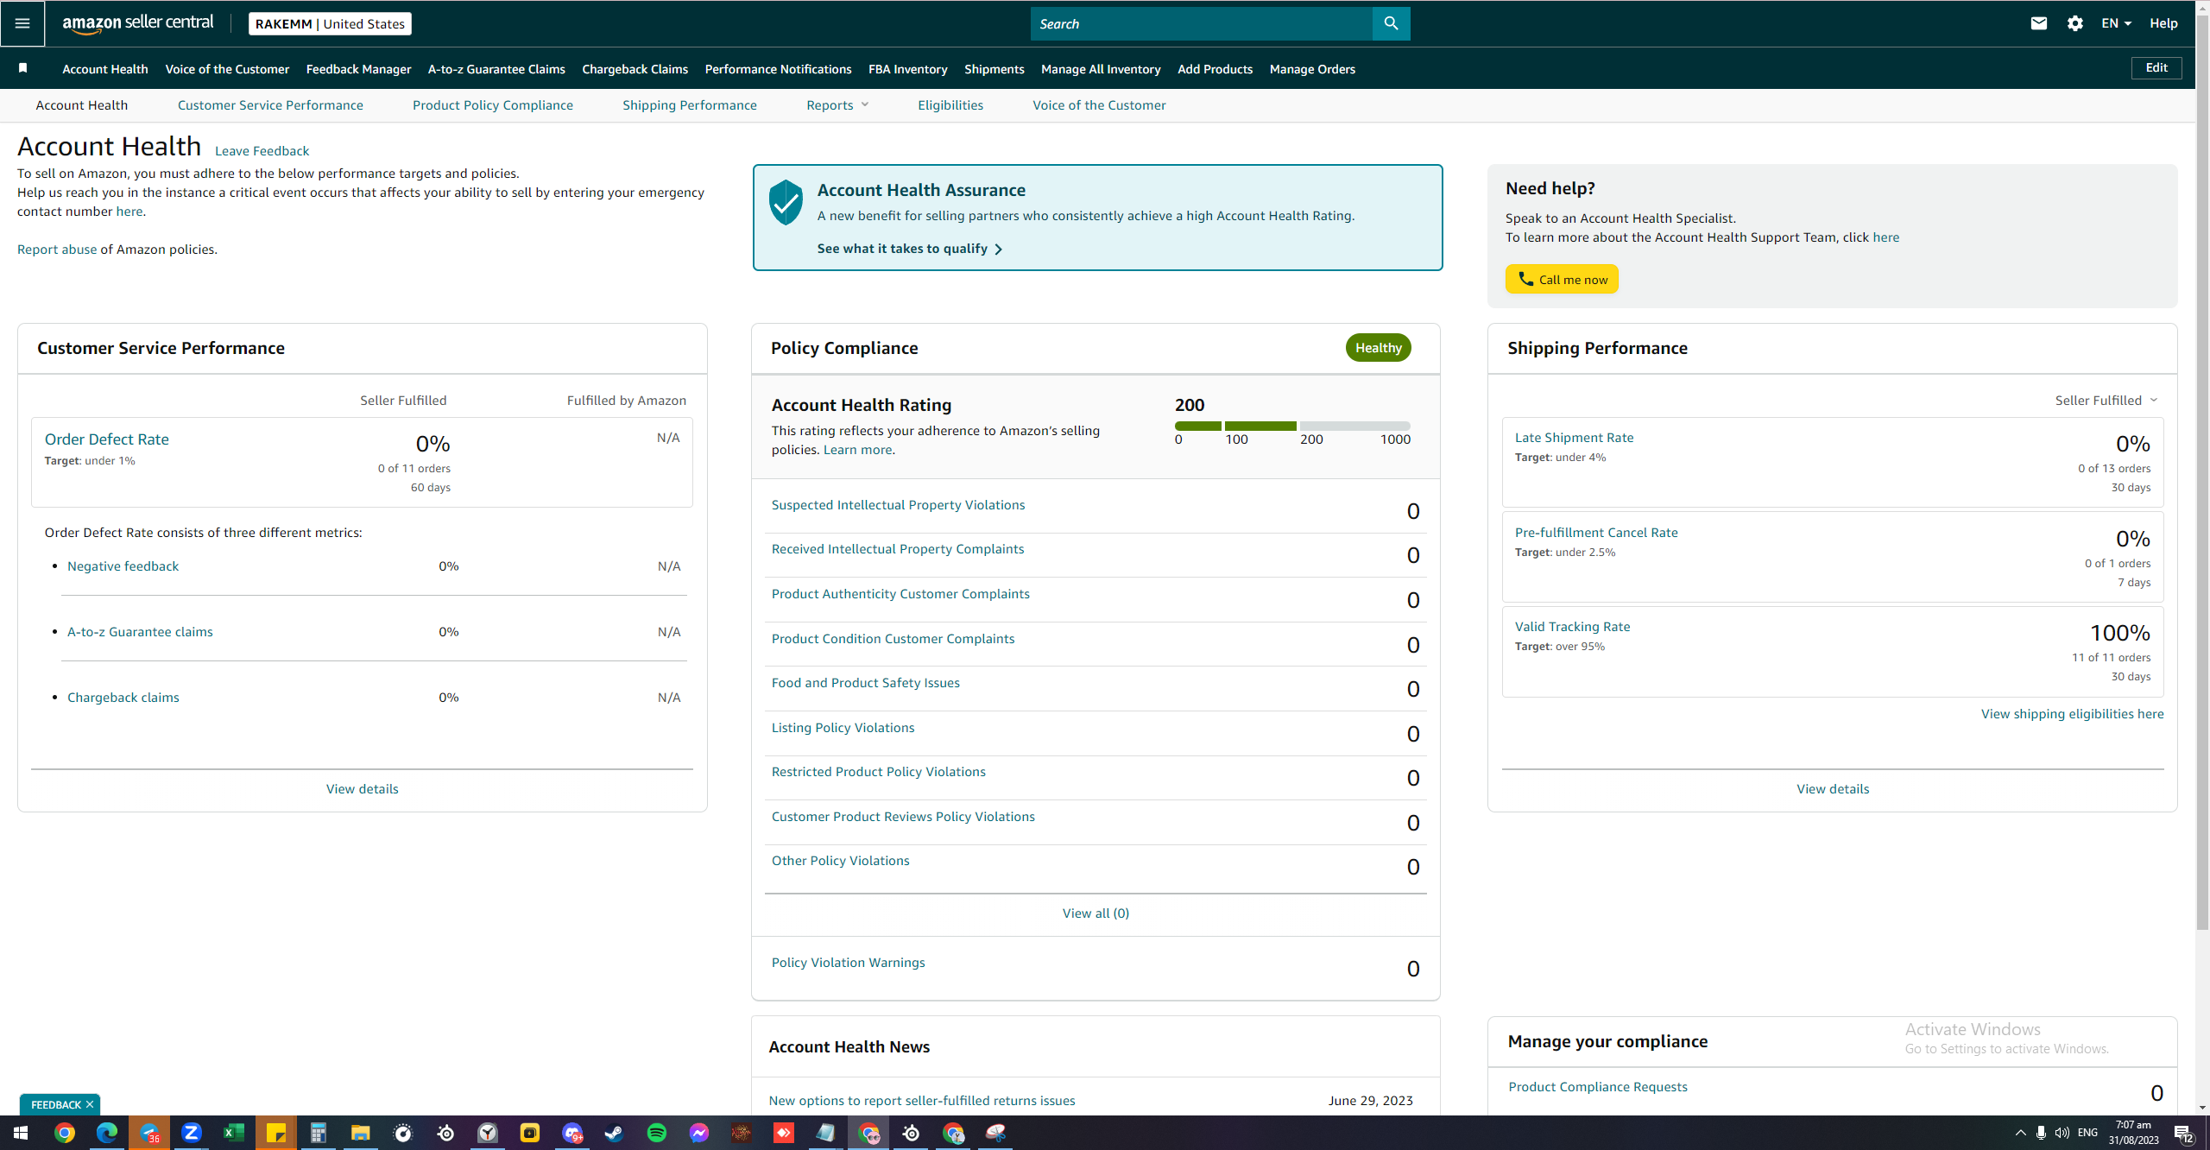Viewport: 2210px width, 1150px height.
Task: Focus the Search input field
Action: (1201, 23)
